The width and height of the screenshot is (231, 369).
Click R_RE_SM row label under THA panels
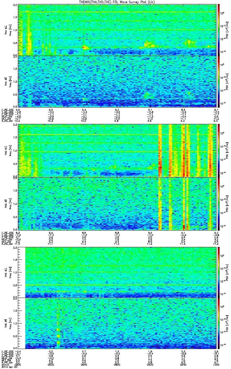(6, 121)
